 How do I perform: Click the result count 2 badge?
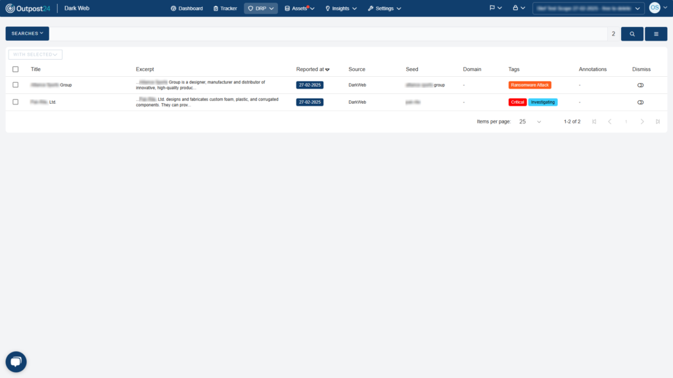tap(613, 34)
